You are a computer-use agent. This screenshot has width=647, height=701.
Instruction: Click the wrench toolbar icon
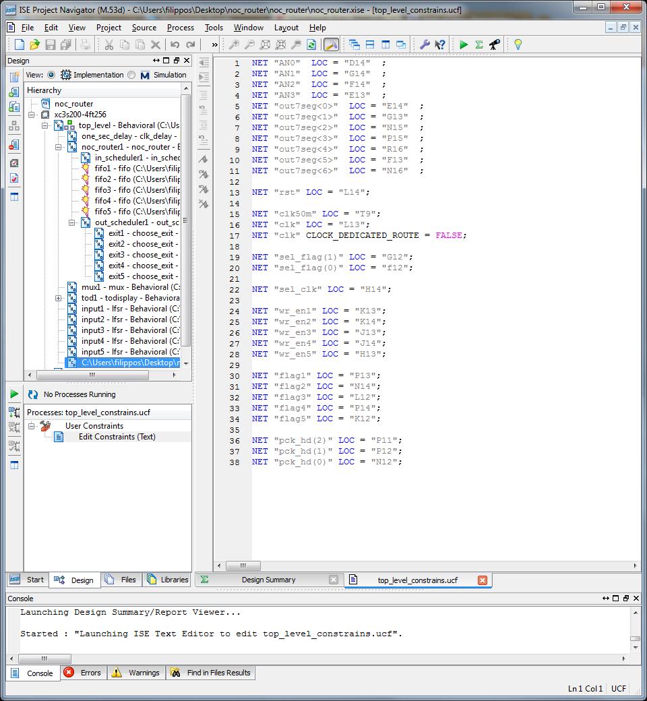(425, 44)
